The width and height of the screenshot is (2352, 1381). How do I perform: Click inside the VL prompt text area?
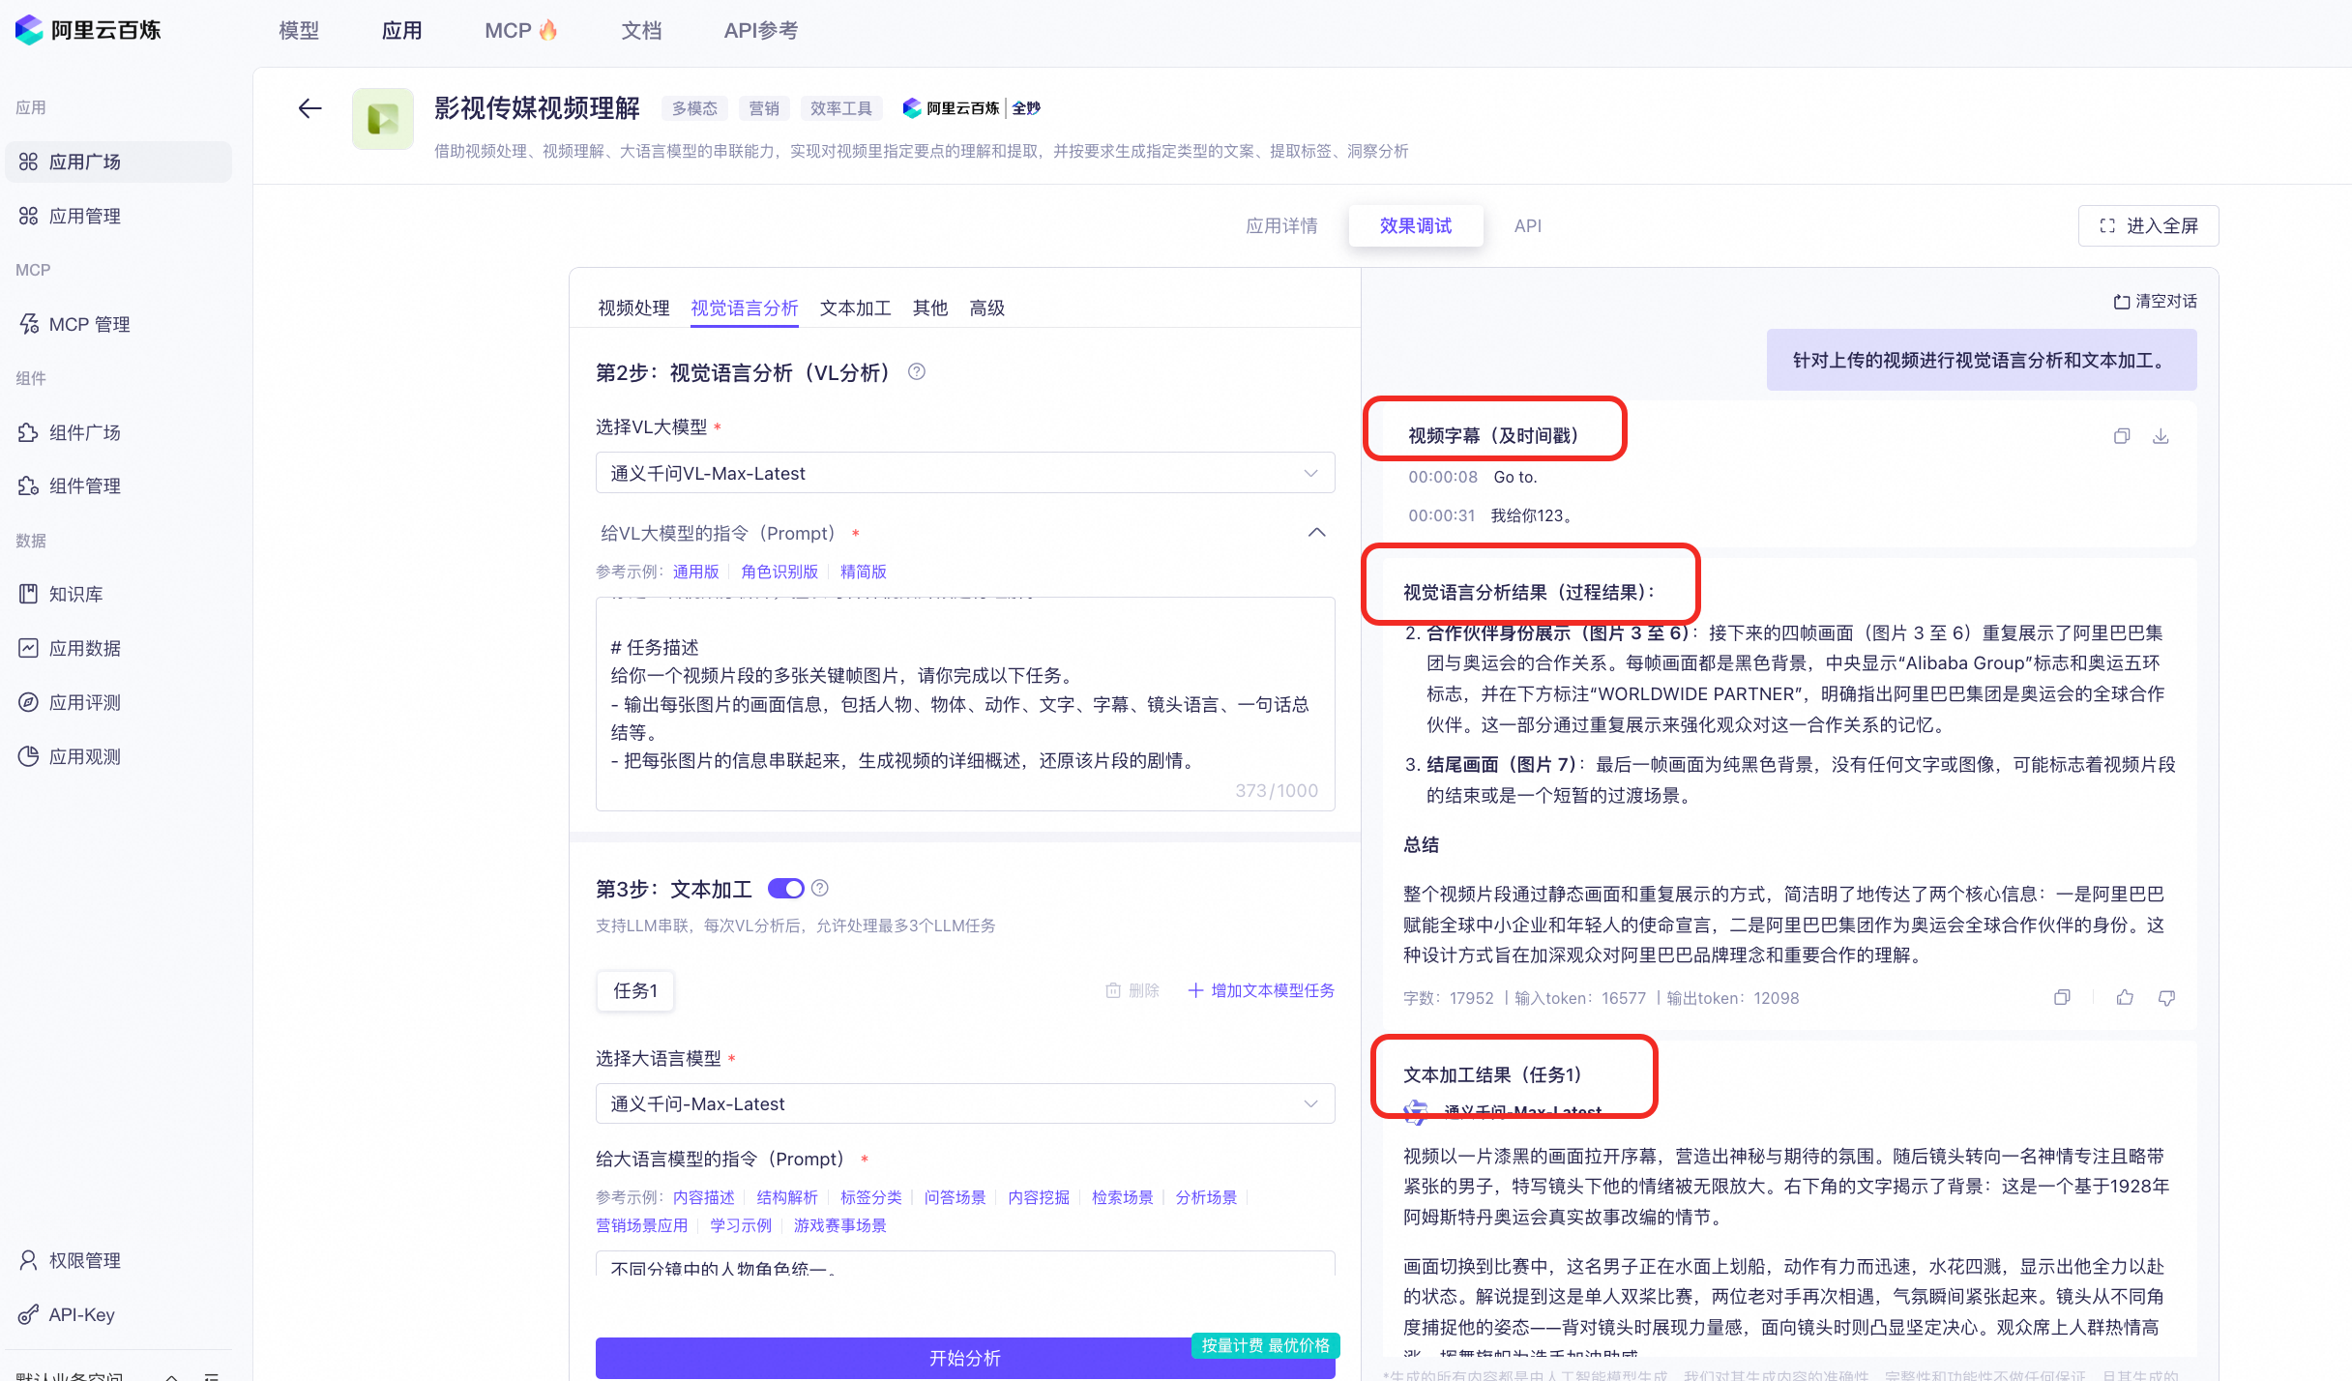tap(964, 703)
